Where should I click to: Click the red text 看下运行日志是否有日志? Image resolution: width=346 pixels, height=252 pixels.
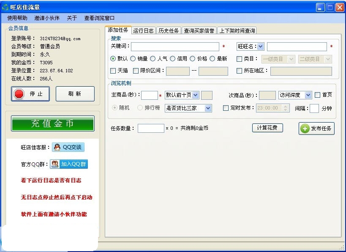51,181
